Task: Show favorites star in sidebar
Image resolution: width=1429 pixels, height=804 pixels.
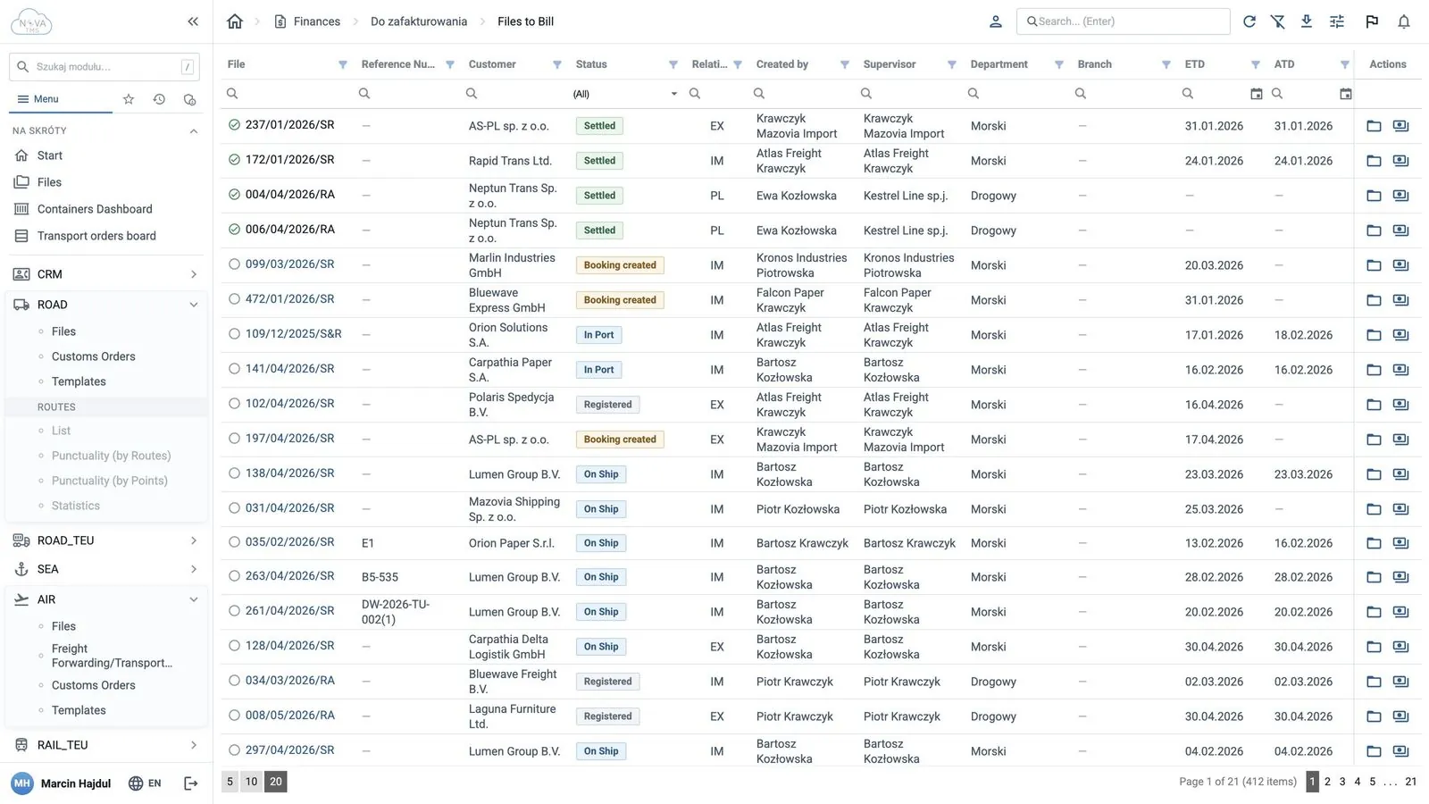Action: [x=129, y=99]
